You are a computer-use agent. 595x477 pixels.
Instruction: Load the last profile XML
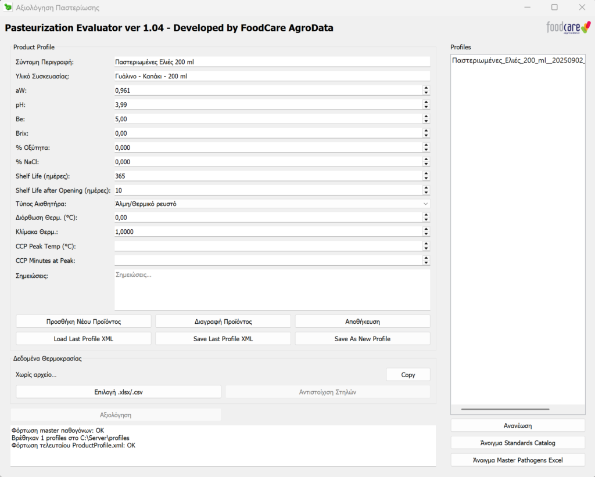point(84,339)
